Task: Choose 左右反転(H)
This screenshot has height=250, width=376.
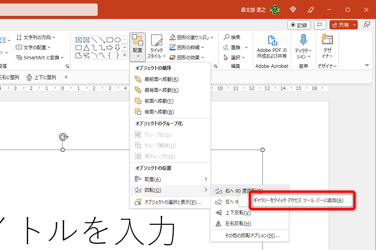Action: coord(250,223)
